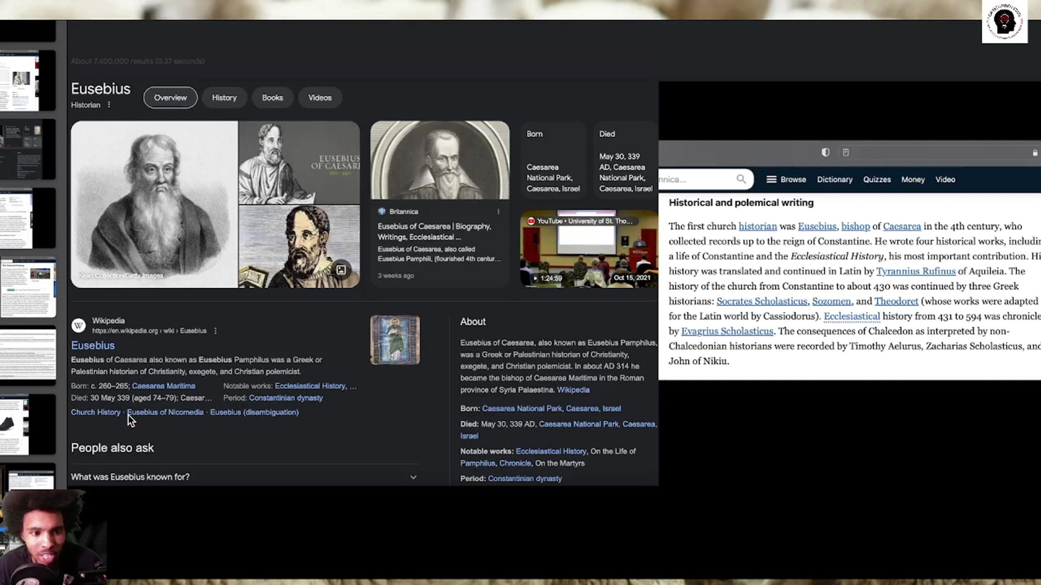Click the channel logo at the top right
The width and height of the screenshot is (1041, 585).
coord(1004,22)
